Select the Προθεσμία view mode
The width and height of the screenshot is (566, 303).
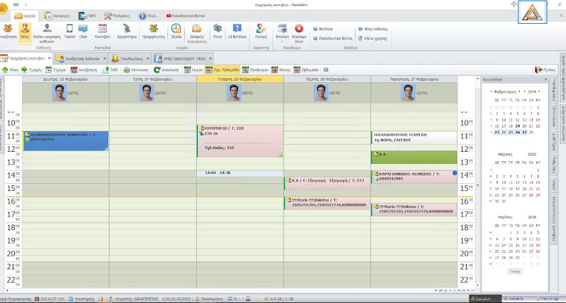(x=255, y=70)
